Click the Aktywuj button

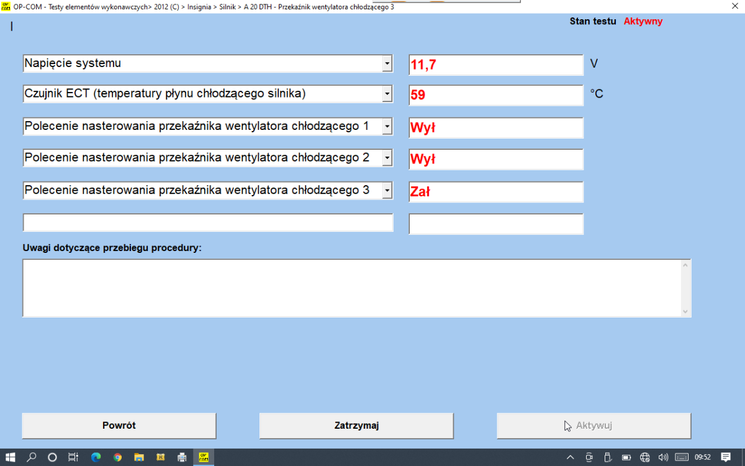coord(594,426)
